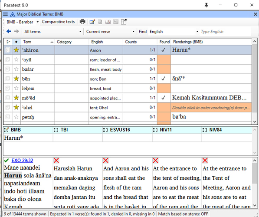Click the orange Found cell for leḥem

tap(164, 88)
